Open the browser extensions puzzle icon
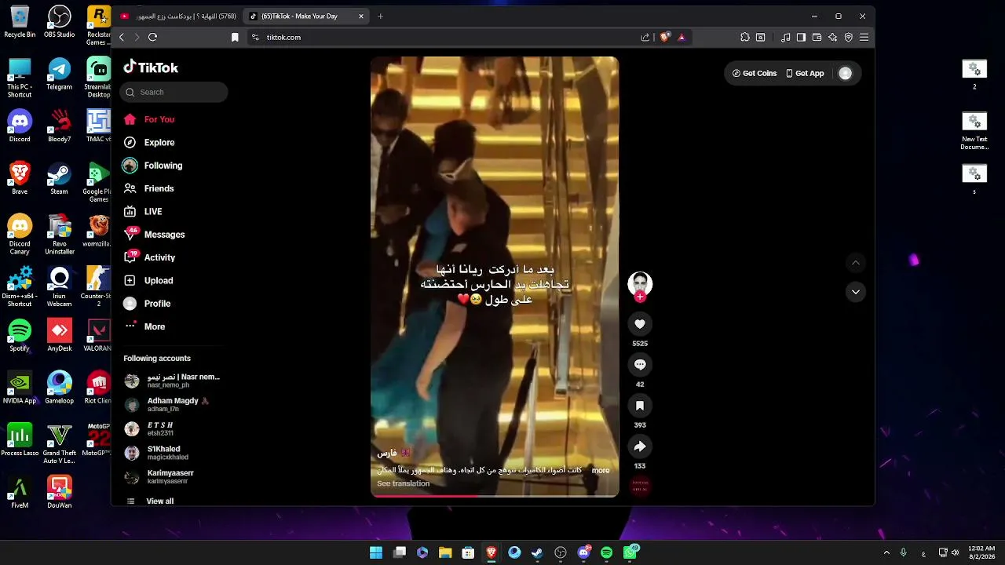Viewport: 1005px width, 565px height. pos(745,37)
